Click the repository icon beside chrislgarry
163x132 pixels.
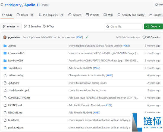click(x=2, y=5)
